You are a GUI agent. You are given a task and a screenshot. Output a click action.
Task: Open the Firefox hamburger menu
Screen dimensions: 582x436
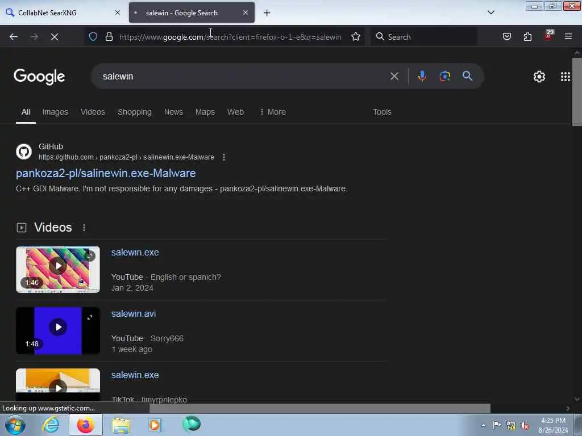(x=568, y=36)
